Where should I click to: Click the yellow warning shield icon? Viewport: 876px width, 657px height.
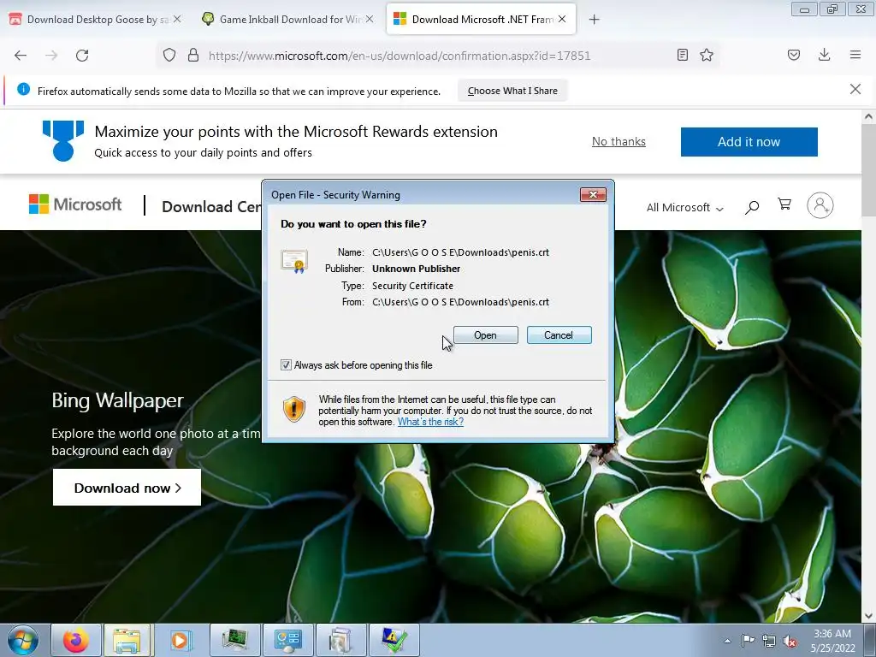294,409
